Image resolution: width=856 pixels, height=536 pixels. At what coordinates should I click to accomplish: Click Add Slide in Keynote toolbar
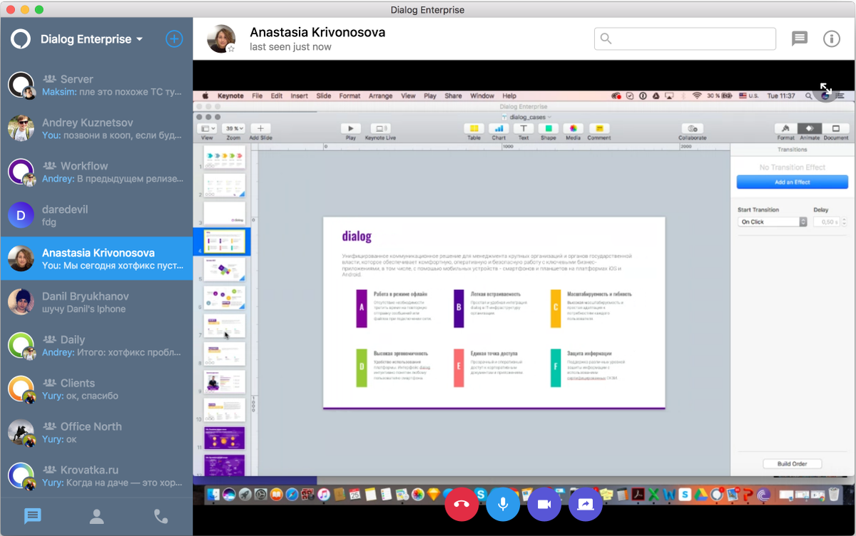click(260, 128)
